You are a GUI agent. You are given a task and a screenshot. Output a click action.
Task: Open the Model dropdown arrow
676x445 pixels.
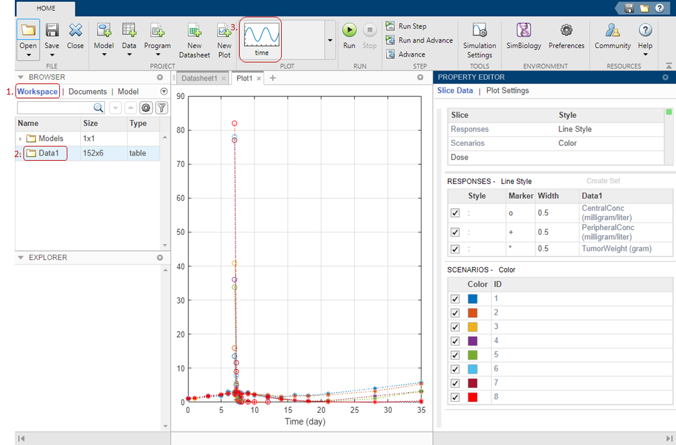click(104, 55)
